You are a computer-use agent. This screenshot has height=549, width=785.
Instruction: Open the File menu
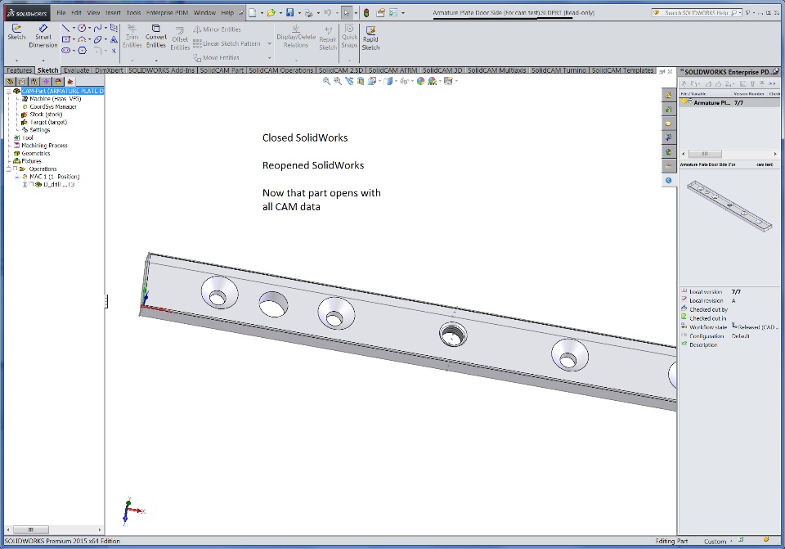pos(61,12)
